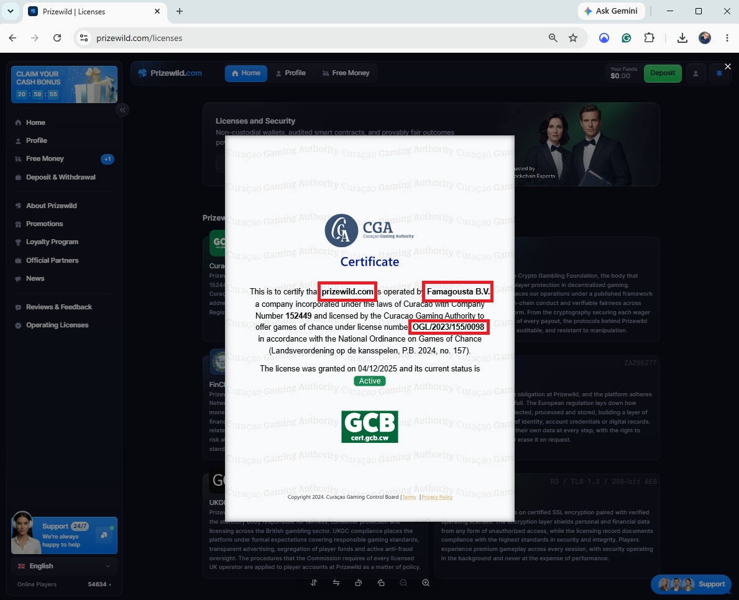Open the Extensions puzzle-piece menu

(x=649, y=38)
